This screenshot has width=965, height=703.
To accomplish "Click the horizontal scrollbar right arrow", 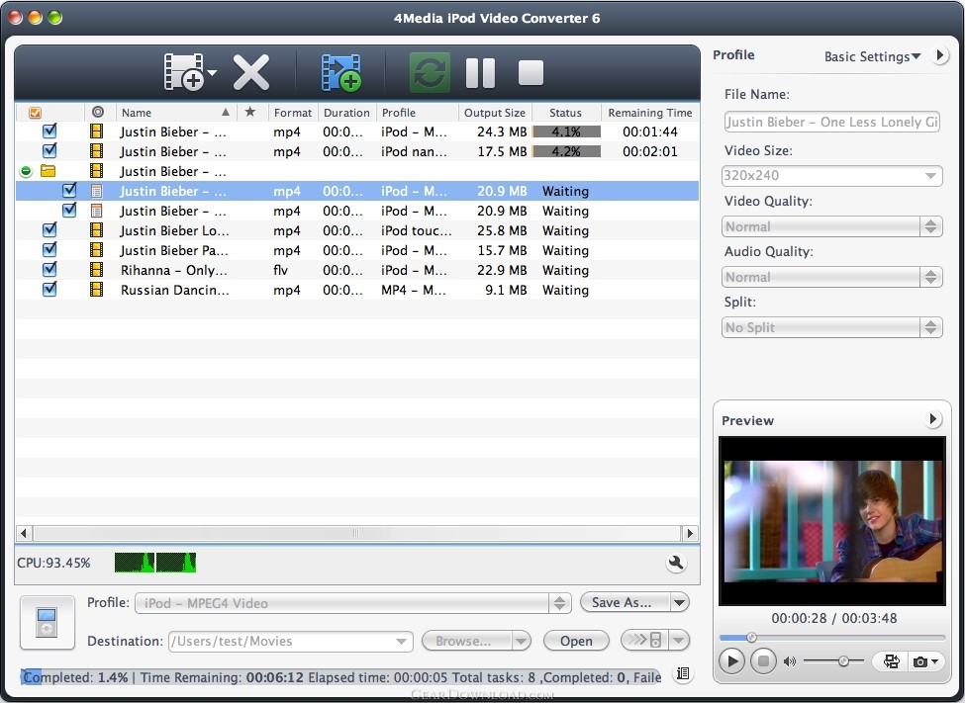I will (x=690, y=533).
